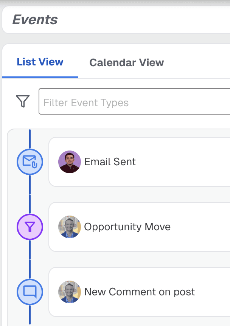
Task: Select the purple opportunity move funnel icon
Action: tap(30, 227)
